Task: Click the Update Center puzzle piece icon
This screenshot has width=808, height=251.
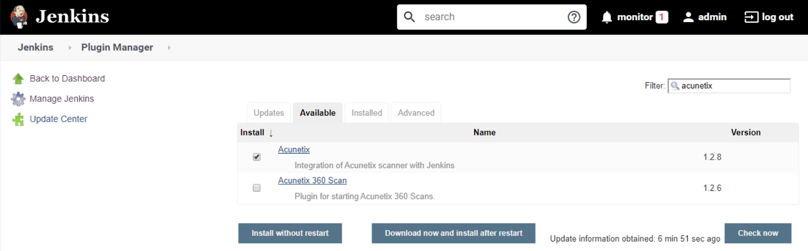Action: (18, 119)
